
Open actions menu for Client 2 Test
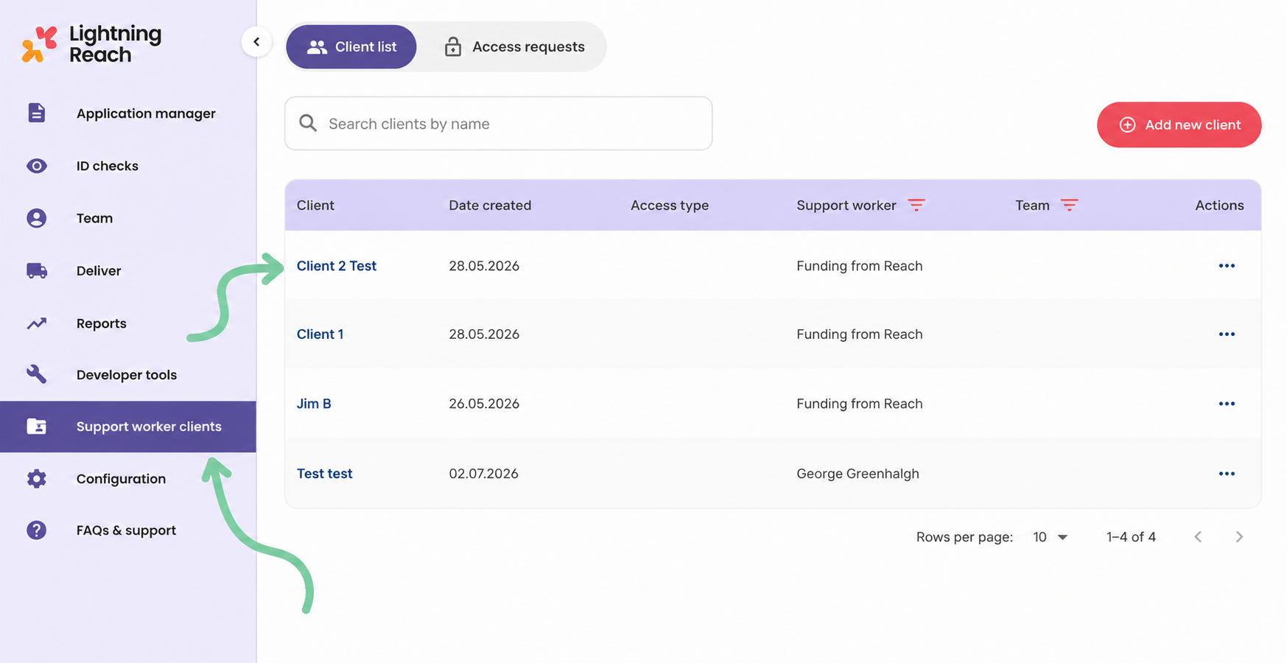point(1227,266)
